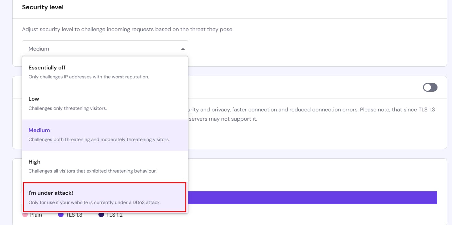452x225 pixels.
Task: Click the pink Plain legend dot
Action: 25,215
